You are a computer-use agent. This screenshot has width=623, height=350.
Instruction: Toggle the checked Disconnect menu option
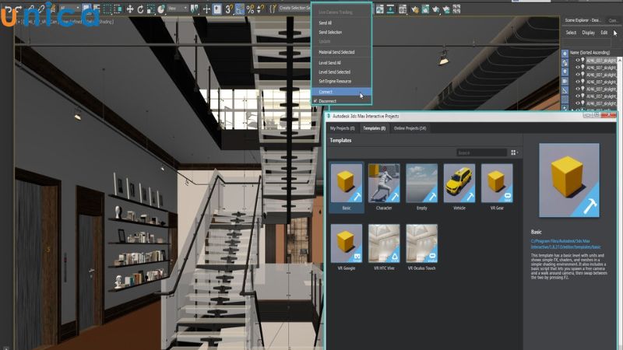[327, 100]
